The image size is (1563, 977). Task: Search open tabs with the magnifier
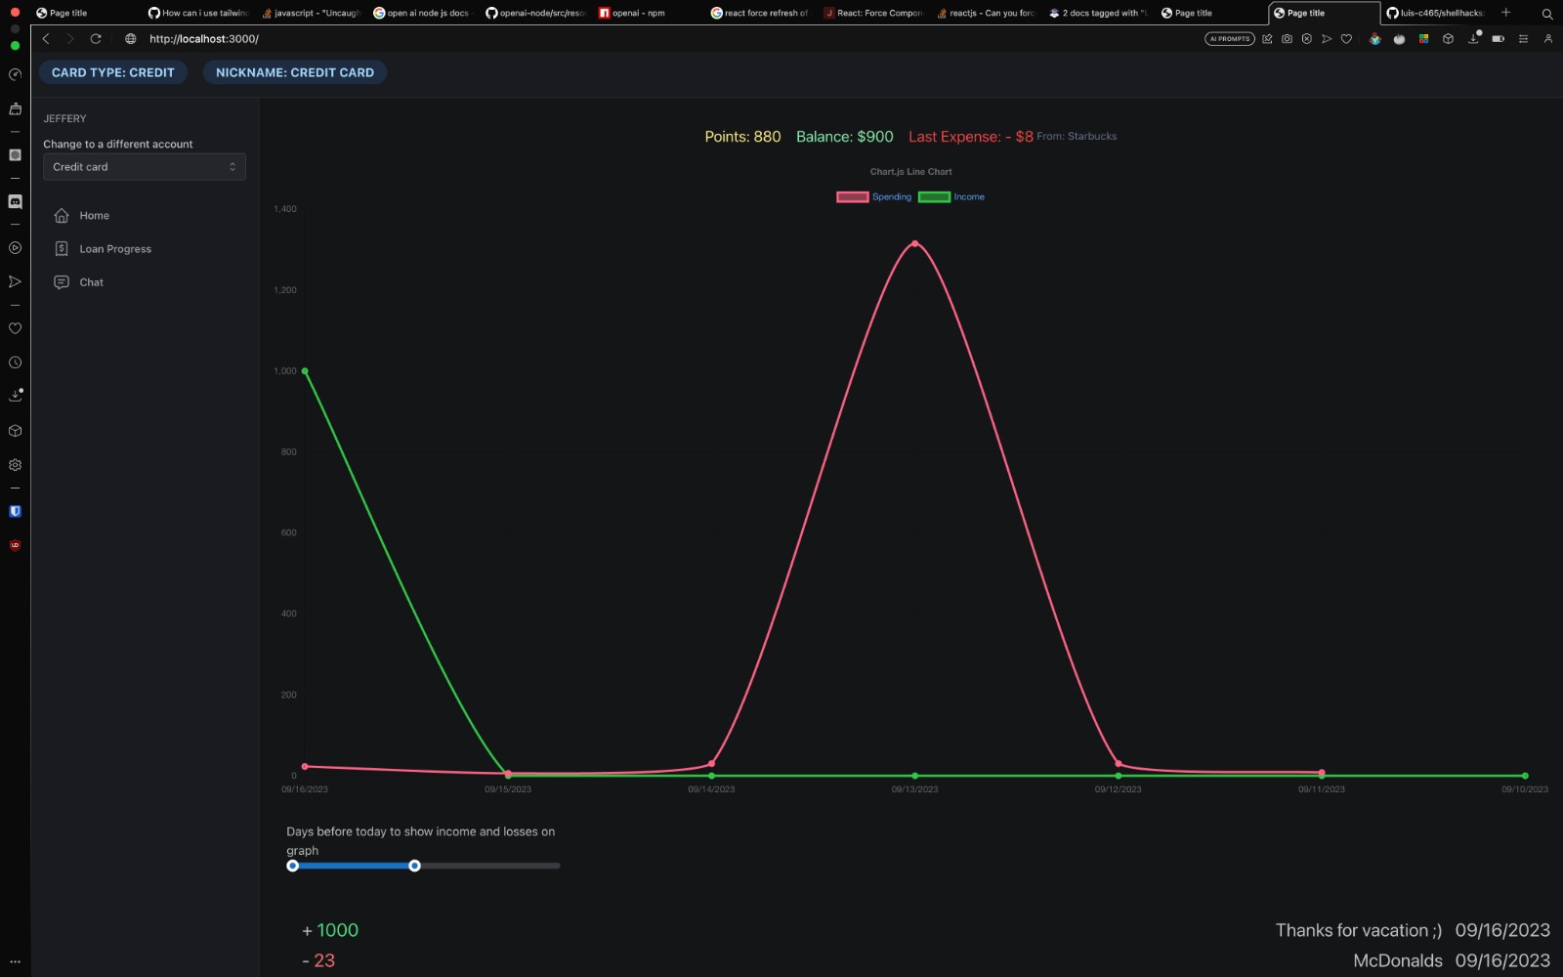(1546, 14)
